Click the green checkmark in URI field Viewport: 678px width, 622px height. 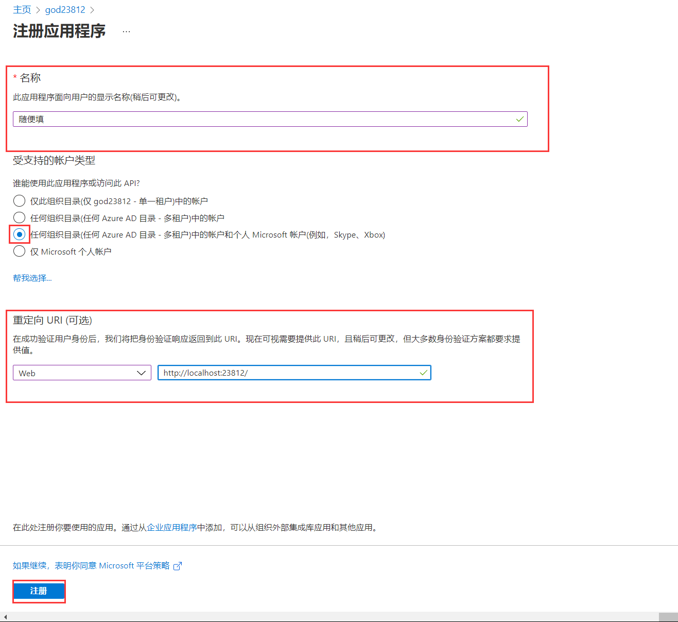pos(423,373)
